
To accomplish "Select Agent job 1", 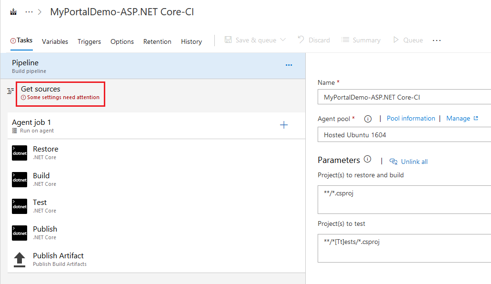I will click(x=156, y=126).
